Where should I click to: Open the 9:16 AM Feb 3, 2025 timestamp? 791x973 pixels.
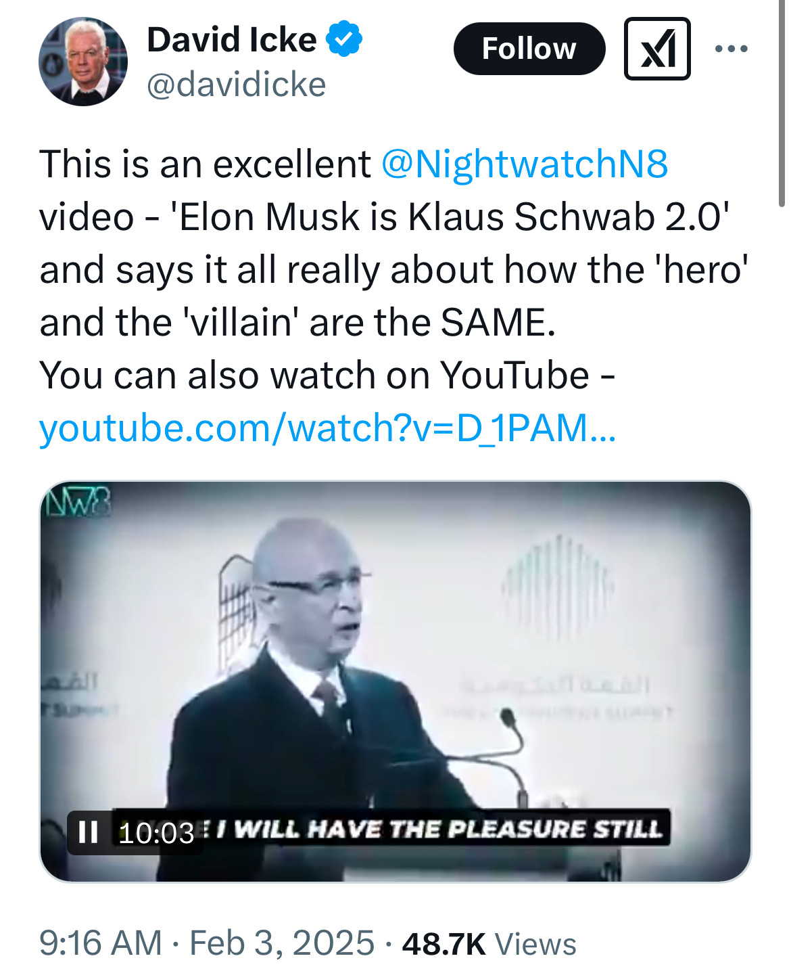pos(206,943)
